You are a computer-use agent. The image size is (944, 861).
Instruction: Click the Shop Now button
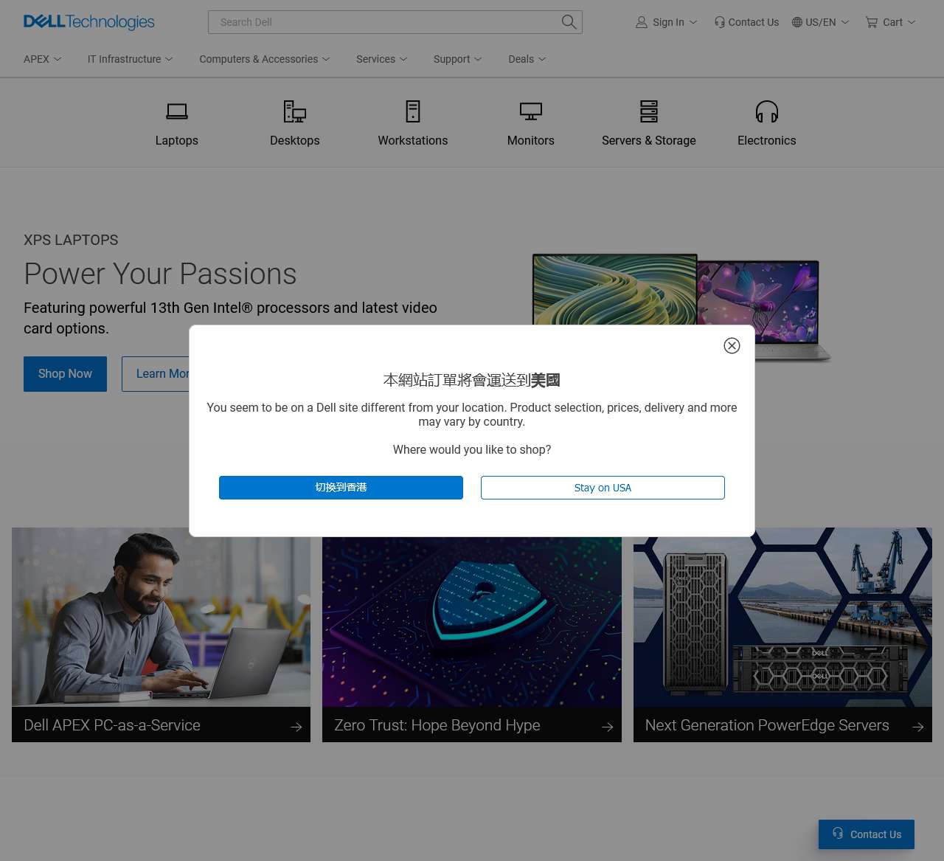pos(65,374)
